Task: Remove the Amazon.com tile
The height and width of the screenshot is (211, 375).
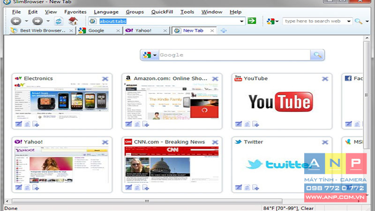Action: (215, 79)
